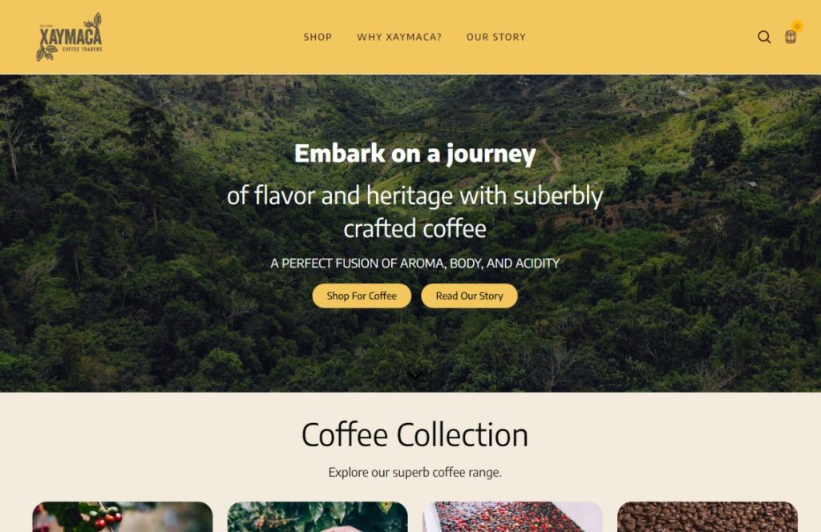Open the roasted coffee beans thumbnail
821x532 pixels.
click(x=707, y=517)
